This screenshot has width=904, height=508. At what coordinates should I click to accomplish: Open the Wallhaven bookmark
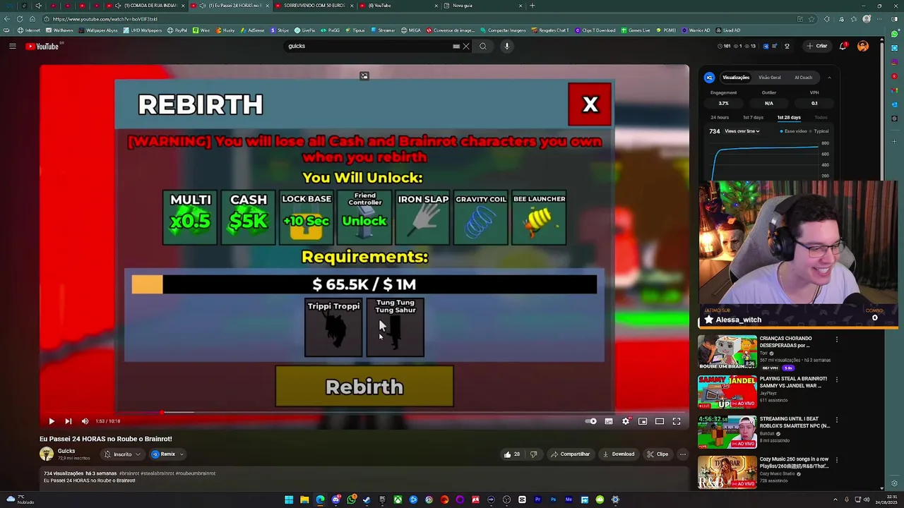(59, 30)
